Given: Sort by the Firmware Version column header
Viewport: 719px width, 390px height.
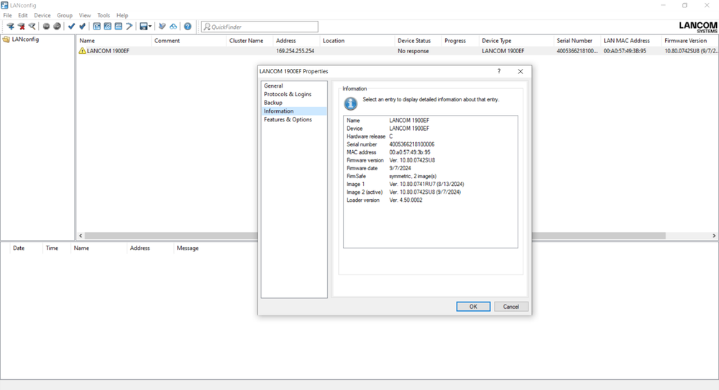Looking at the screenshot, I should (x=690, y=41).
